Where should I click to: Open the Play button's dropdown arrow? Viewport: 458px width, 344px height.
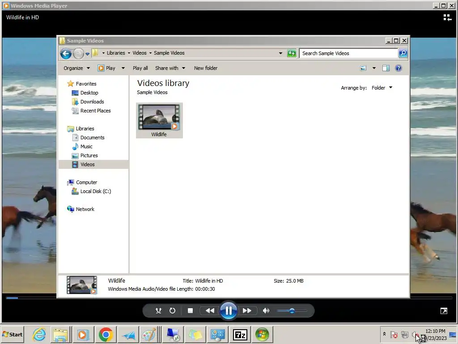click(123, 68)
